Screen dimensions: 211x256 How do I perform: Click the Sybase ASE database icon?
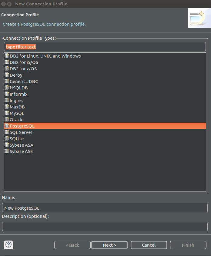[7, 151]
